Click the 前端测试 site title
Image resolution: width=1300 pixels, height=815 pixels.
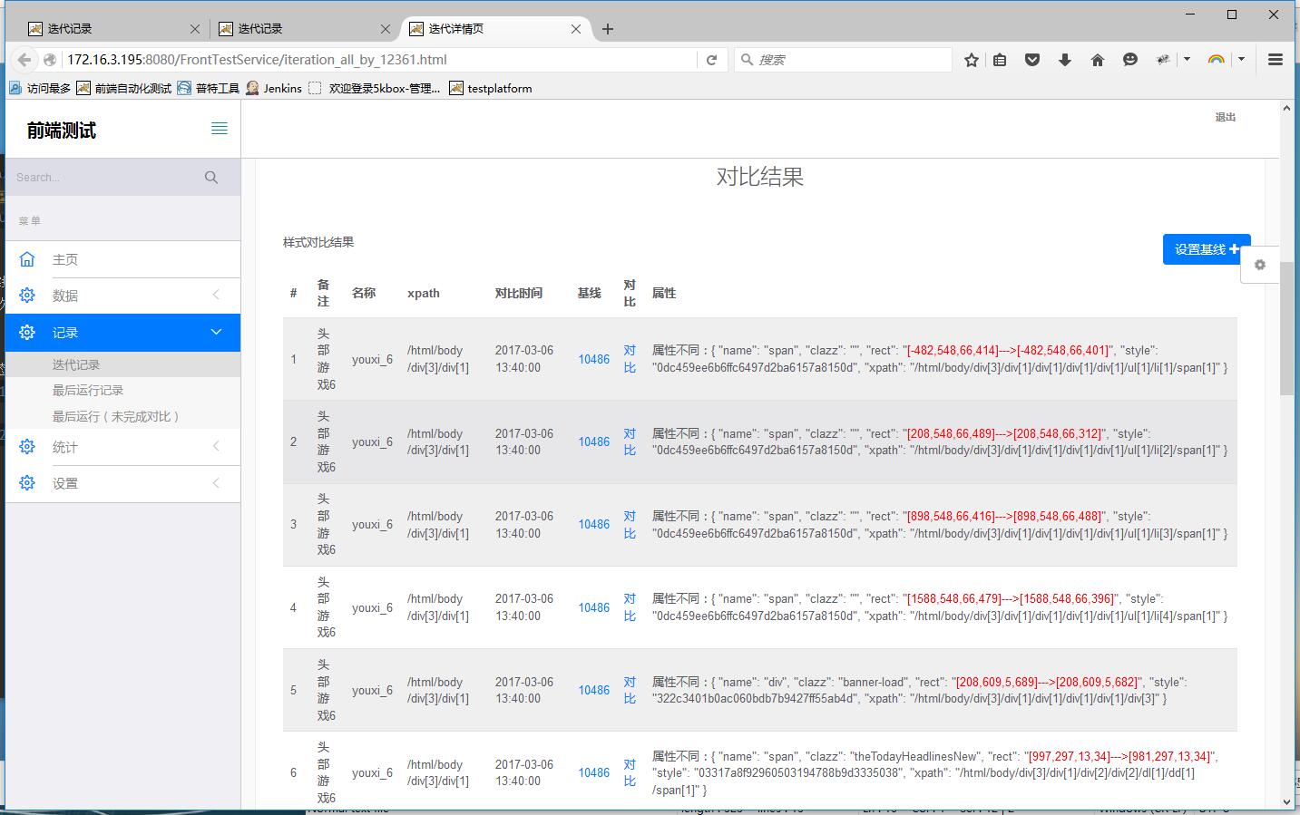tap(61, 131)
